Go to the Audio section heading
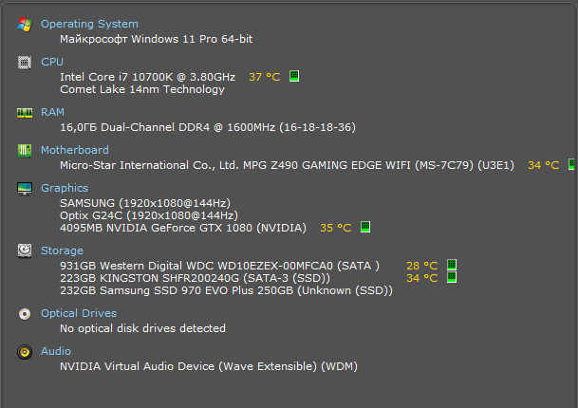The image size is (578, 408). pos(55,351)
